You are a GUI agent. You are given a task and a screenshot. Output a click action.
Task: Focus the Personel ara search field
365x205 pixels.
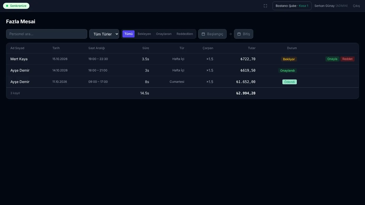point(47,34)
